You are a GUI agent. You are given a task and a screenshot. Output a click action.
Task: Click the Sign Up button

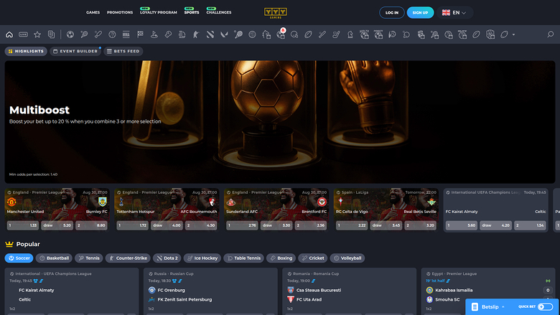point(420,12)
